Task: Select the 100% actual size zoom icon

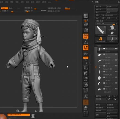Action: pos(86,25)
